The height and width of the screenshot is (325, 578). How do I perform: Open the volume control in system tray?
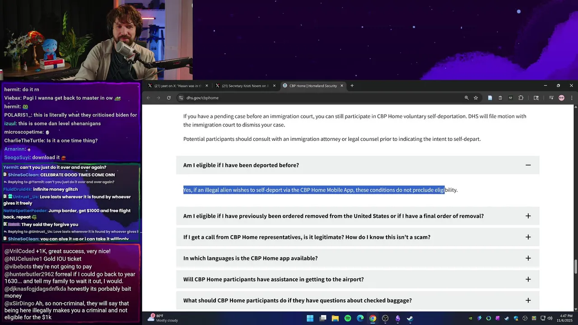[x=550, y=318]
